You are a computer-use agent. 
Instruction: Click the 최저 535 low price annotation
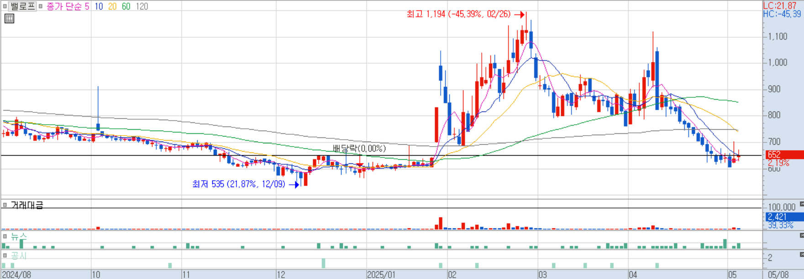[x=239, y=184]
